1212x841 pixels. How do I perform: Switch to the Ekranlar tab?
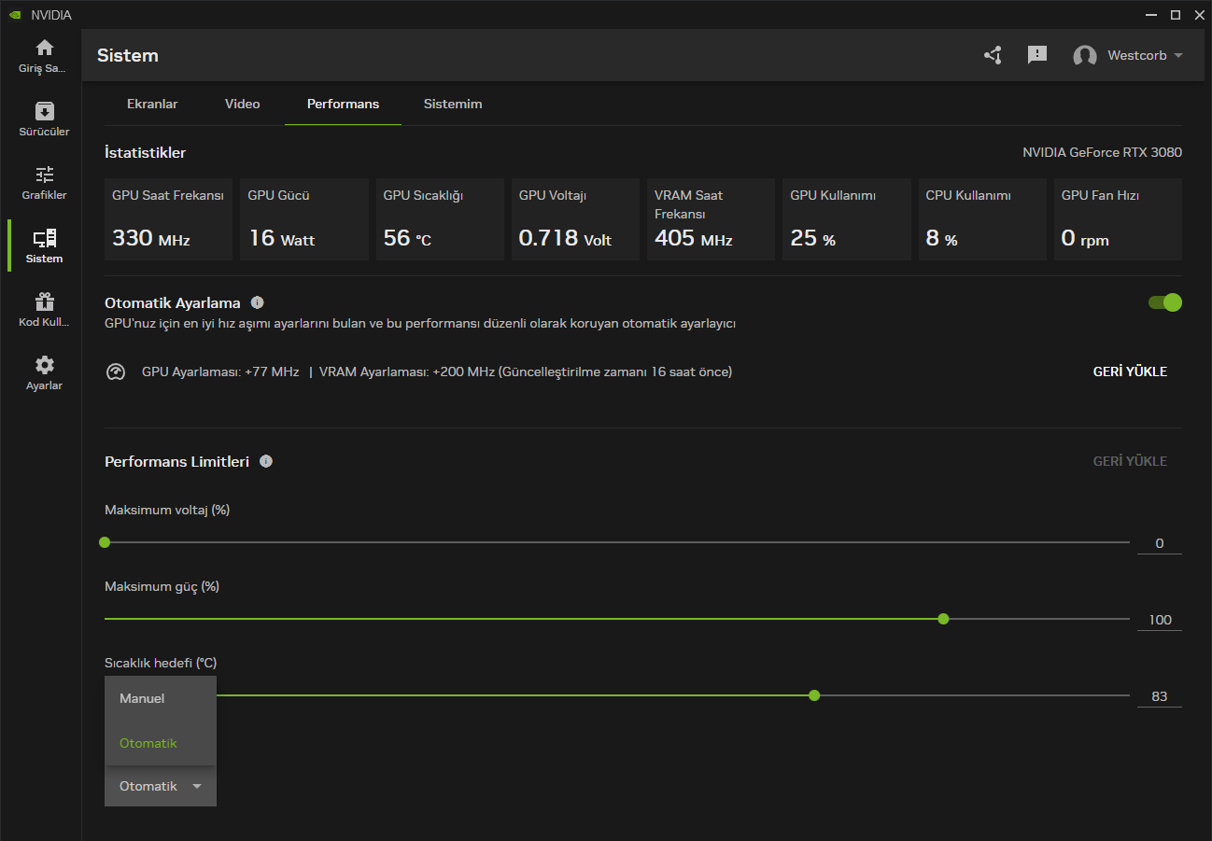(152, 104)
